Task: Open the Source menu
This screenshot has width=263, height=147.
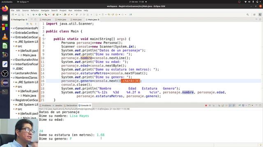Action: click(25, 11)
